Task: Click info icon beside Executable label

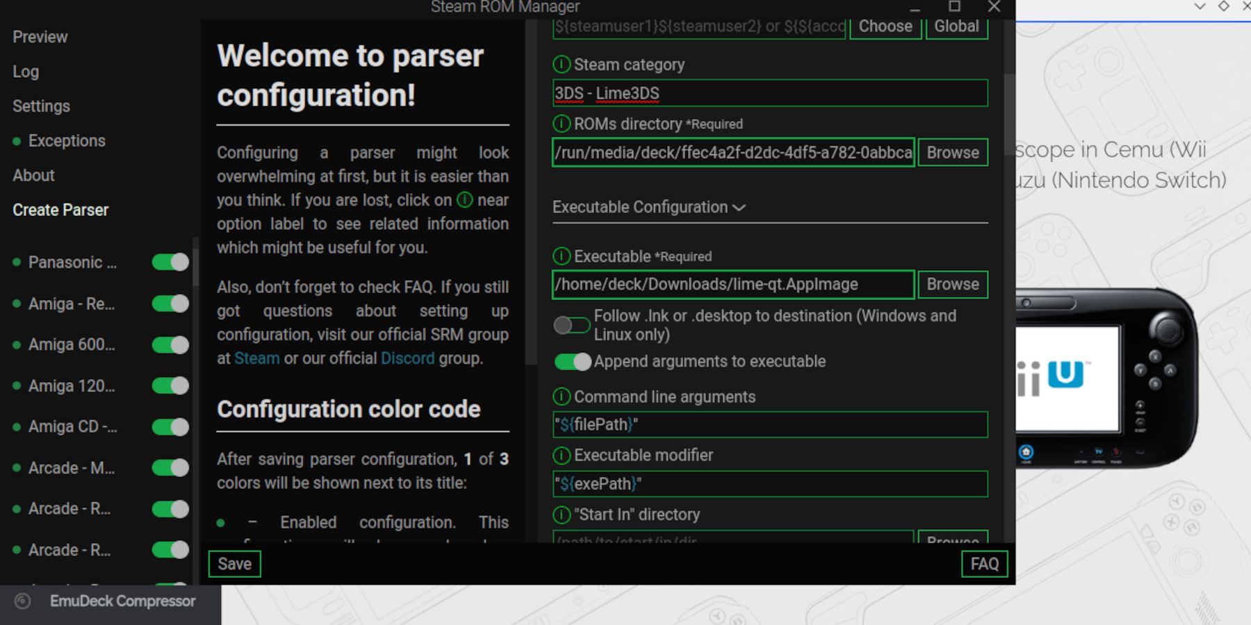Action: 562,256
